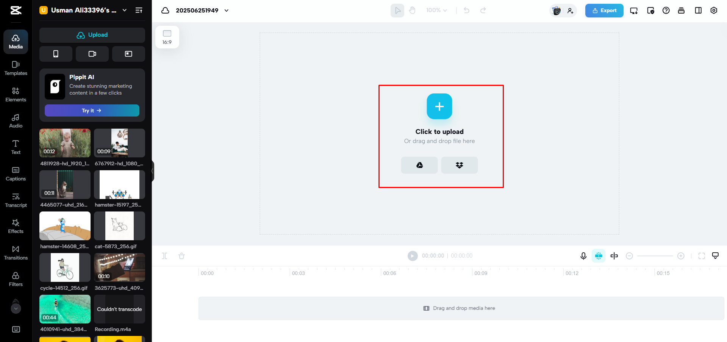Click Try it for Pippit AI
The height and width of the screenshot is (342, 727).
pos(92,110)
